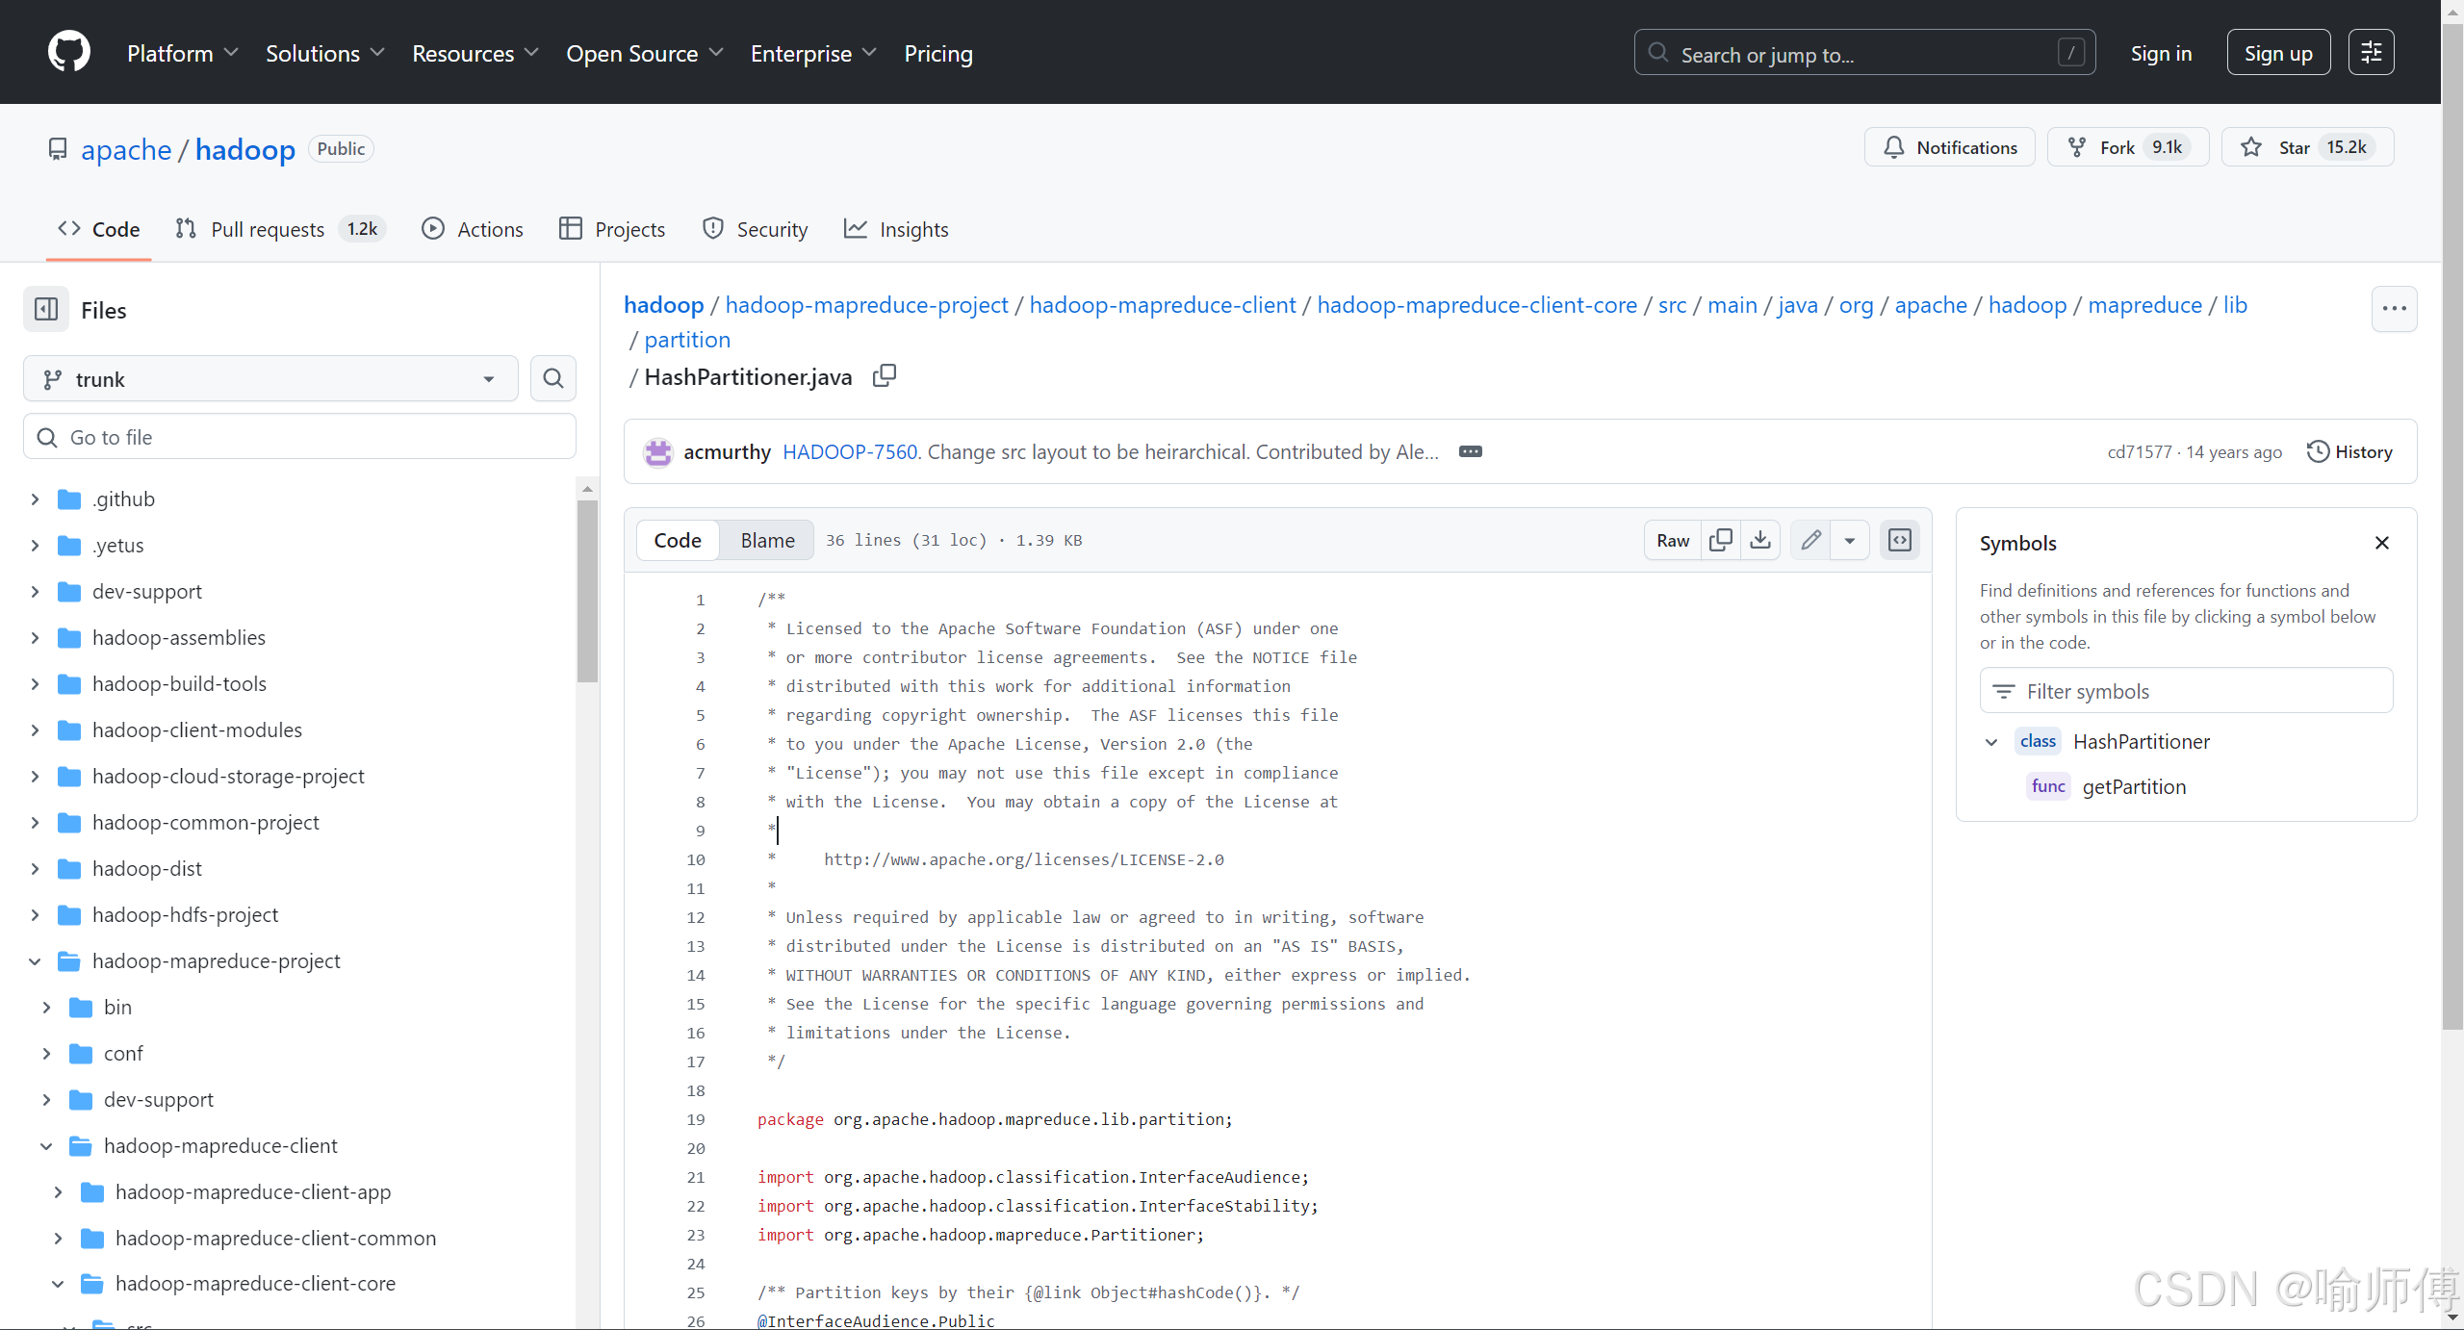
Task: Expand the conf folder chevron
Action: tap(46, 1053)
